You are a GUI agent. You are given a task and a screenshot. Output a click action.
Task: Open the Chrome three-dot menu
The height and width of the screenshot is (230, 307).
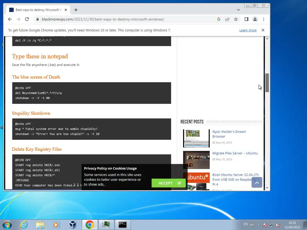click(x=264, y=19)
